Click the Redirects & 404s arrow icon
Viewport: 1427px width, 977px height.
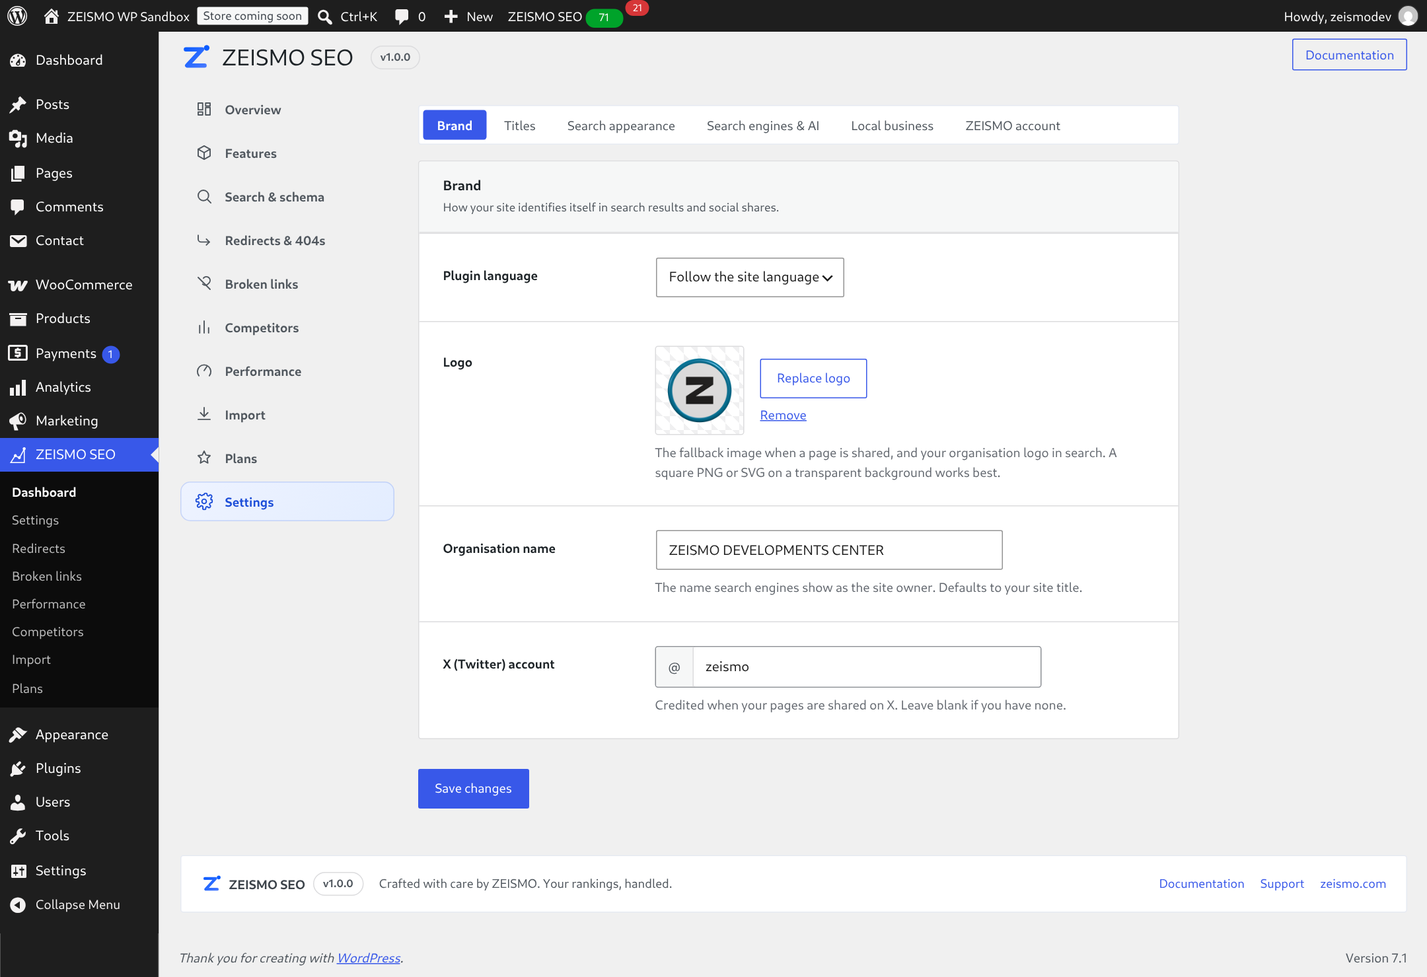pyautogui.click(x=204, y=240)
